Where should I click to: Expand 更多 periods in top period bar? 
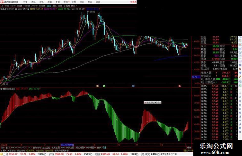pos(74,6)
